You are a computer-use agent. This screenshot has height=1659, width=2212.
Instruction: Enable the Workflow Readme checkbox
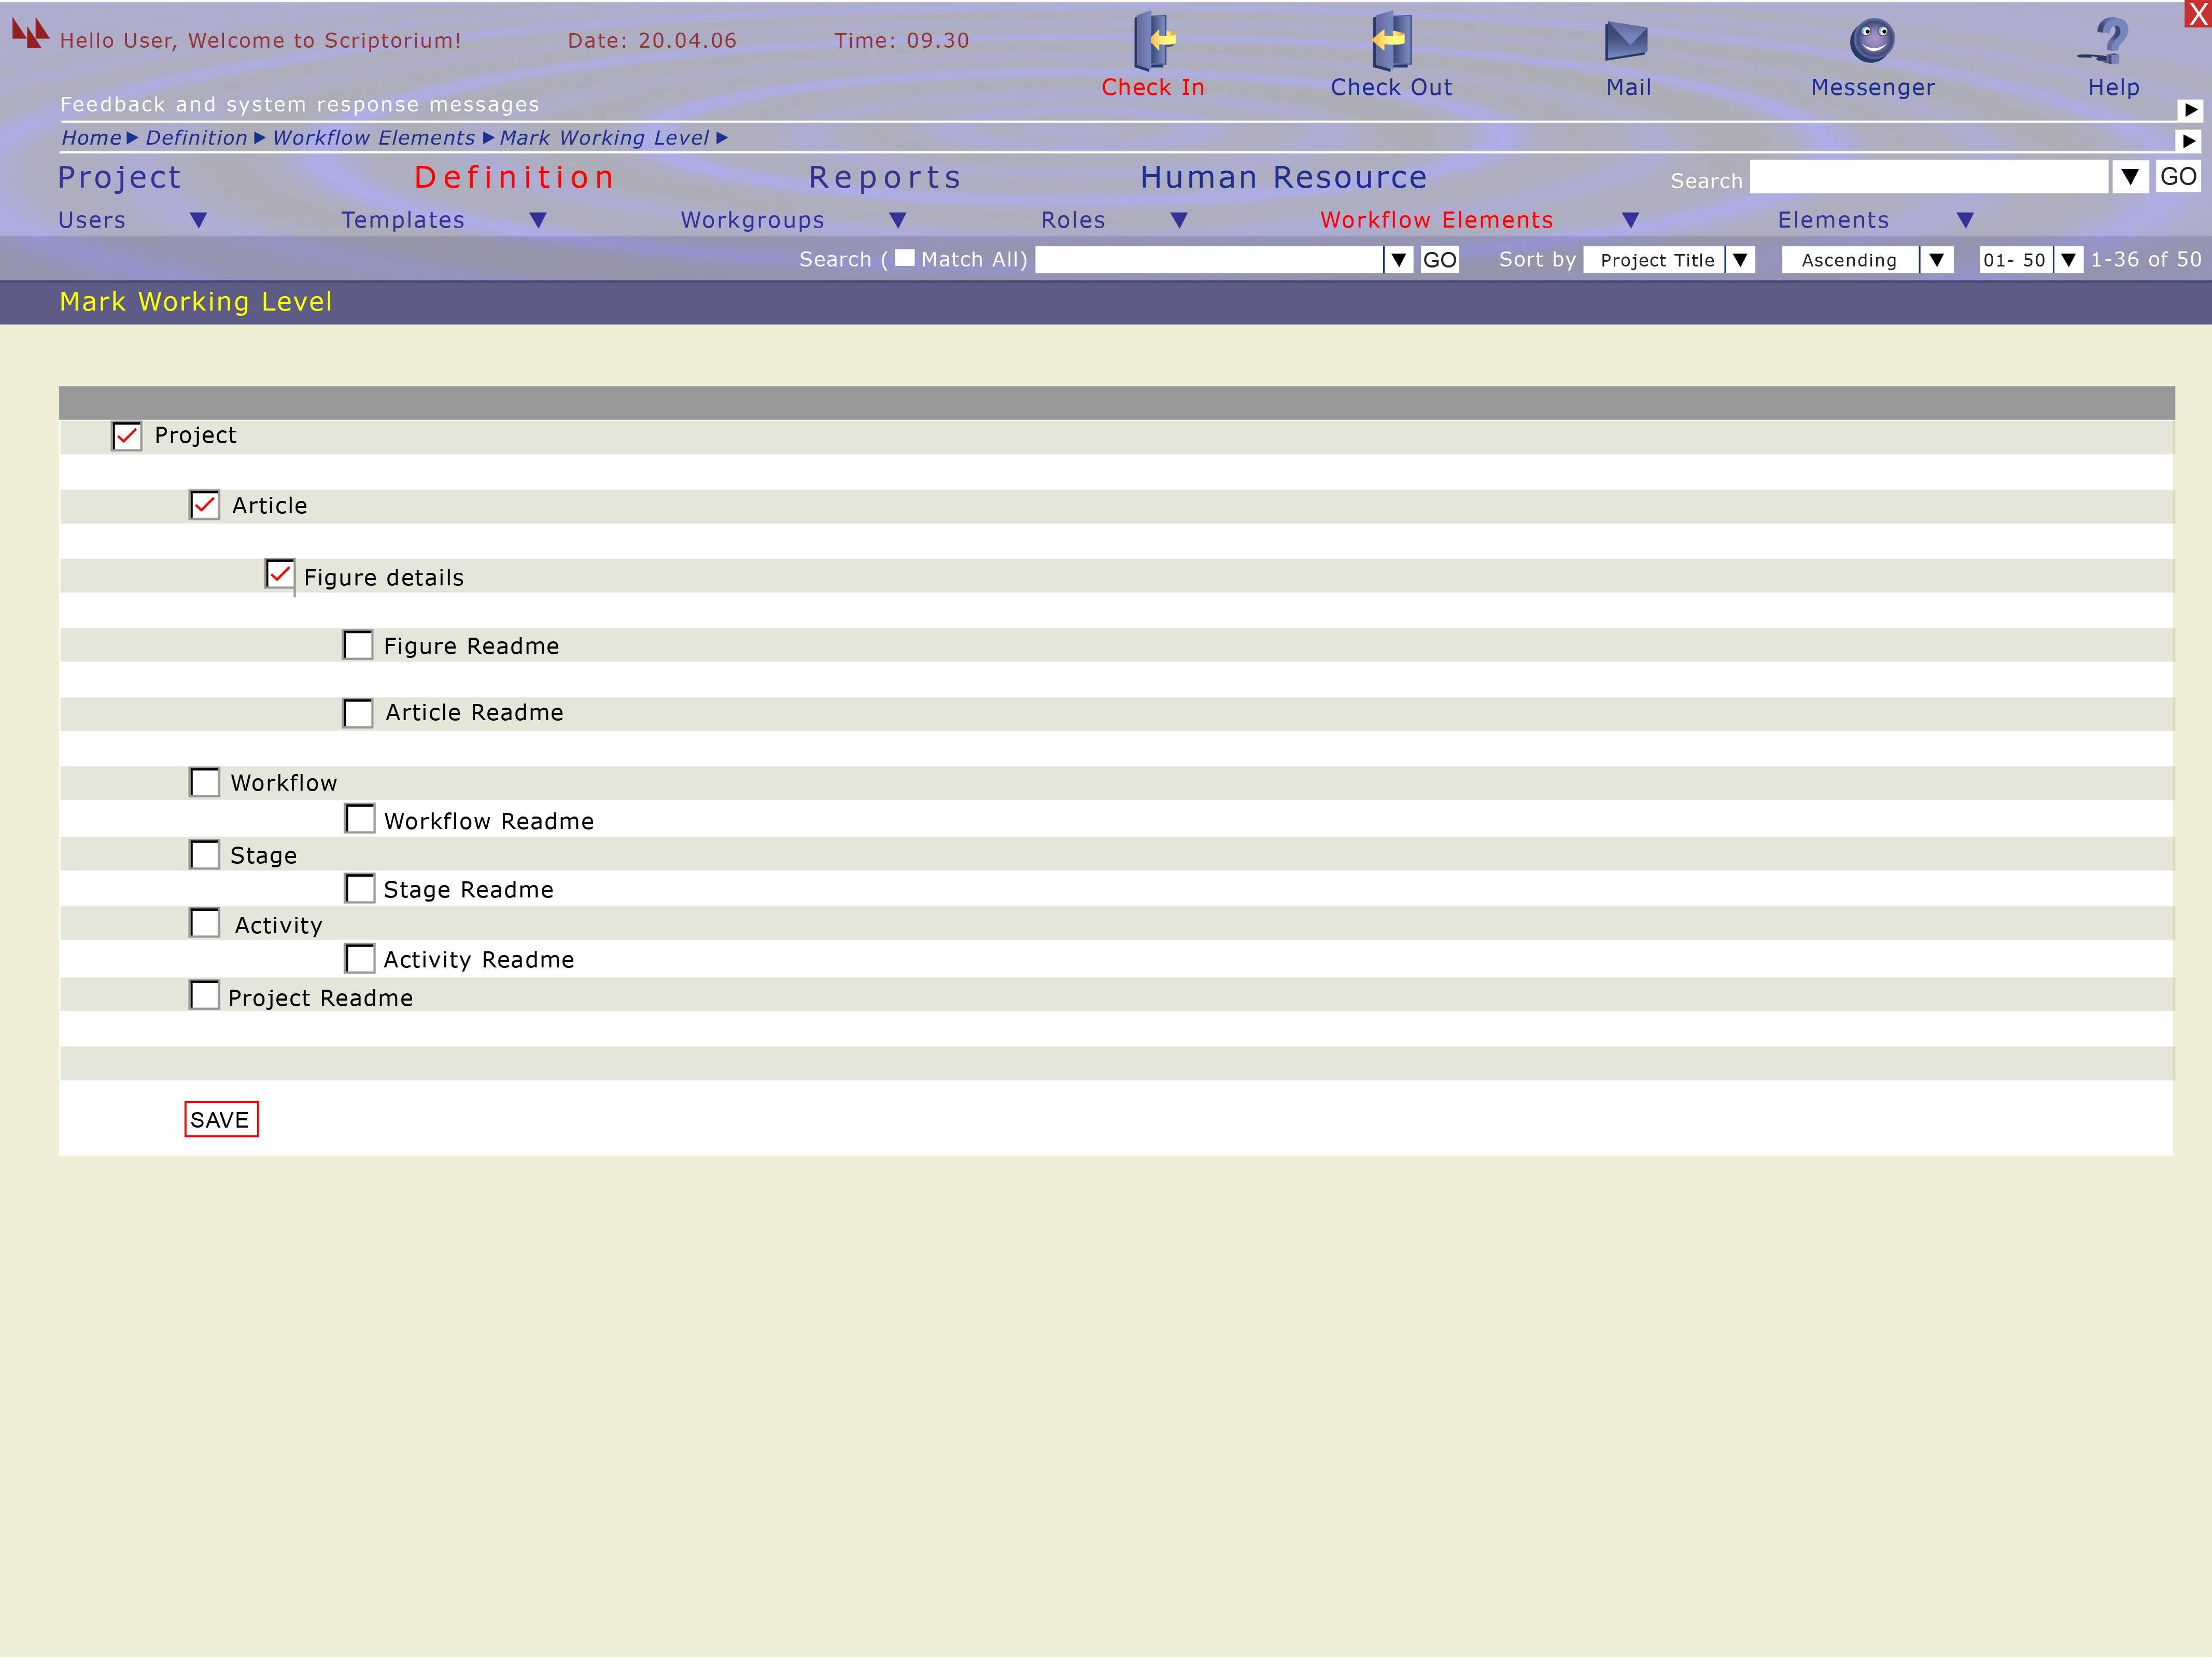tap(360, 819)
